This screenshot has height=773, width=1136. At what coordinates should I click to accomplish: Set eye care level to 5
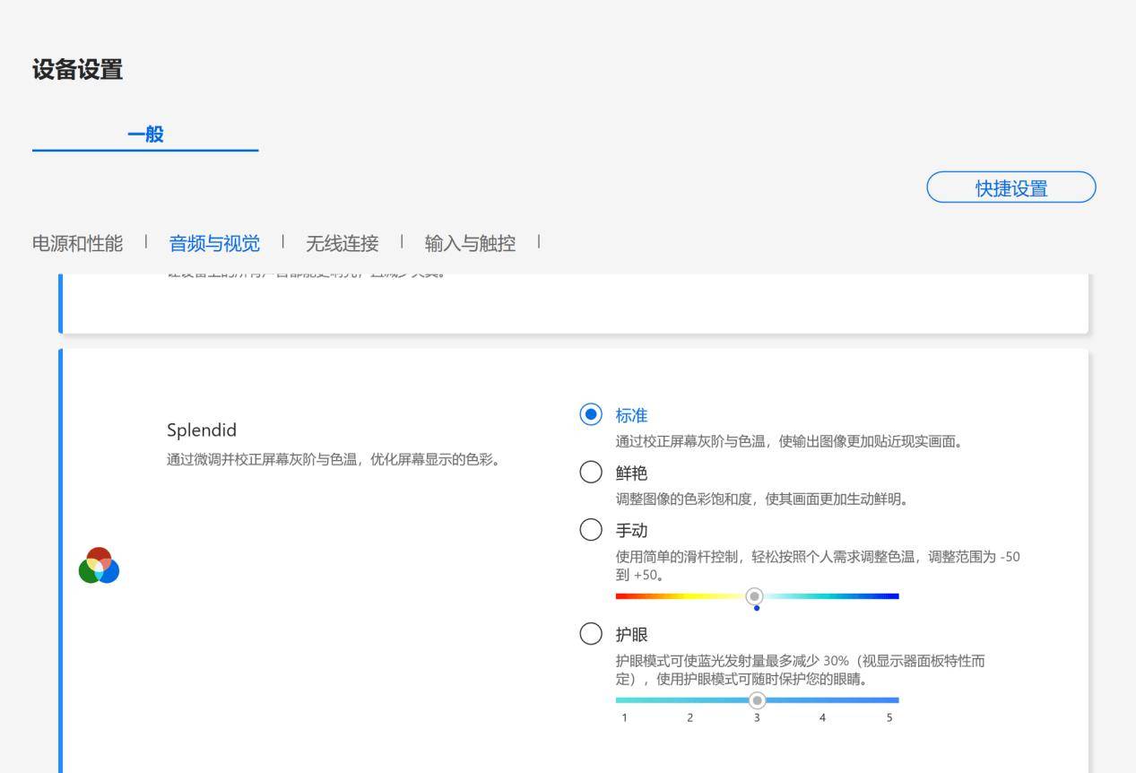coord(889,700)
